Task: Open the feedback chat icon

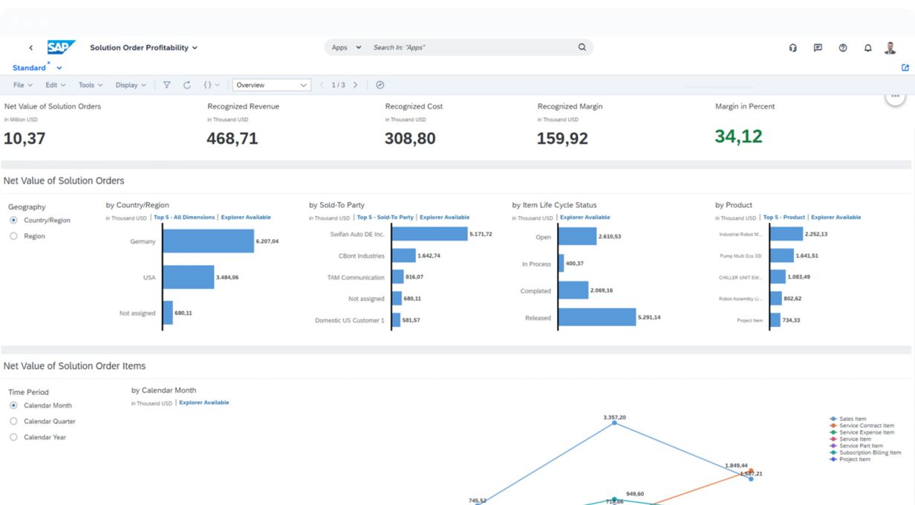Action: click(818, 48)
